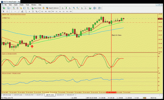
Task: Zoom in on the chart
Action: [74, 8]
